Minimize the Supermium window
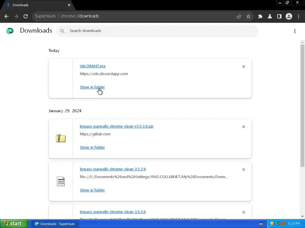Screen dimensions: 305x228 [x=280, y=3]
